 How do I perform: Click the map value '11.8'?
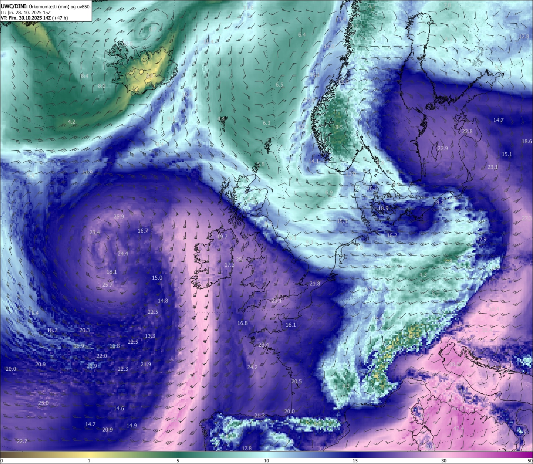[115, 346]
